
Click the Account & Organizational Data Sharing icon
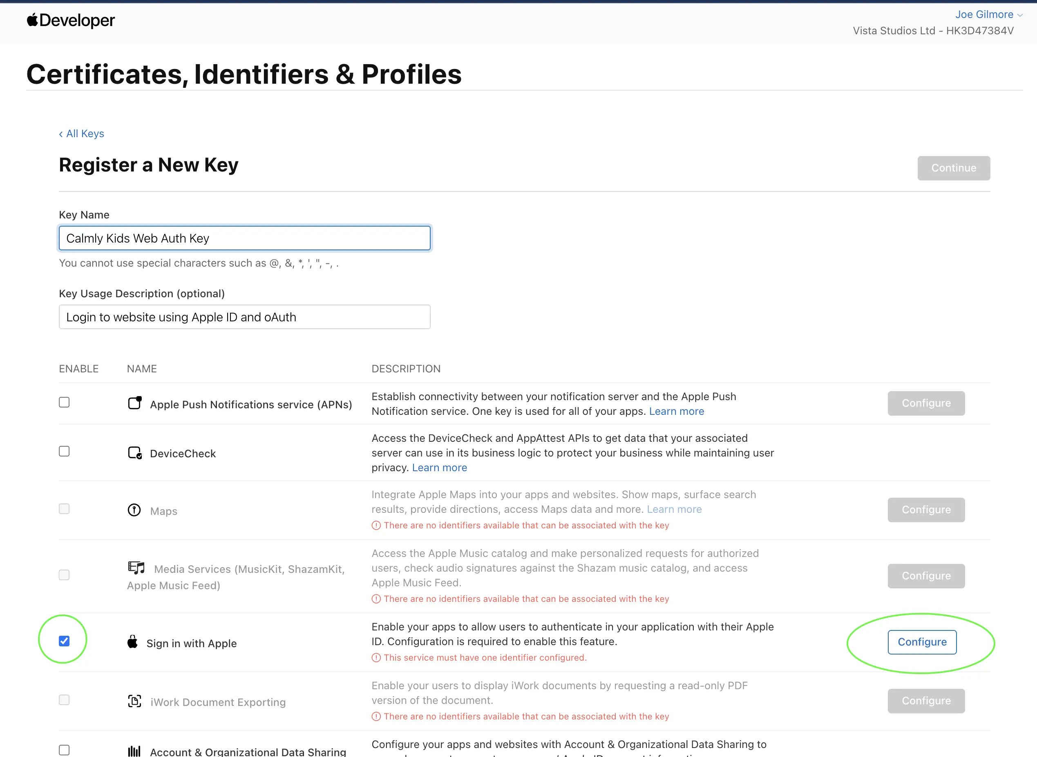pos(134,750)
